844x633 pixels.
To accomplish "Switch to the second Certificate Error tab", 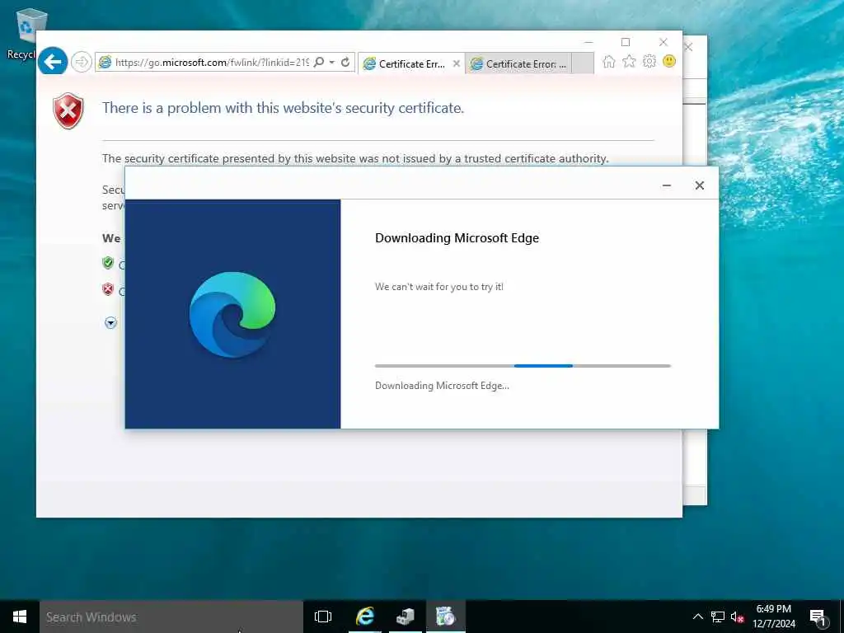I will pos(518,63).
